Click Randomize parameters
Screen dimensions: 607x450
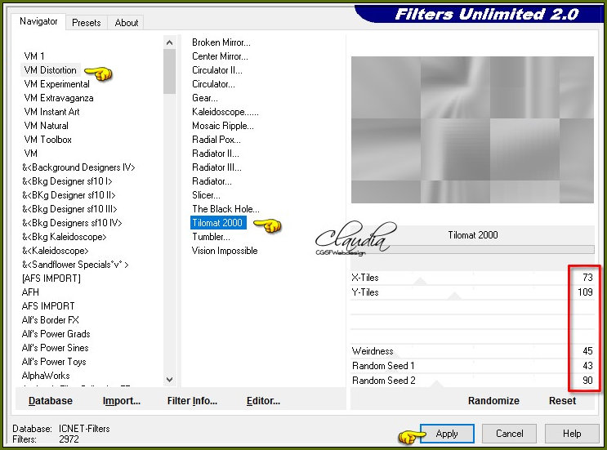pos(493,401)
